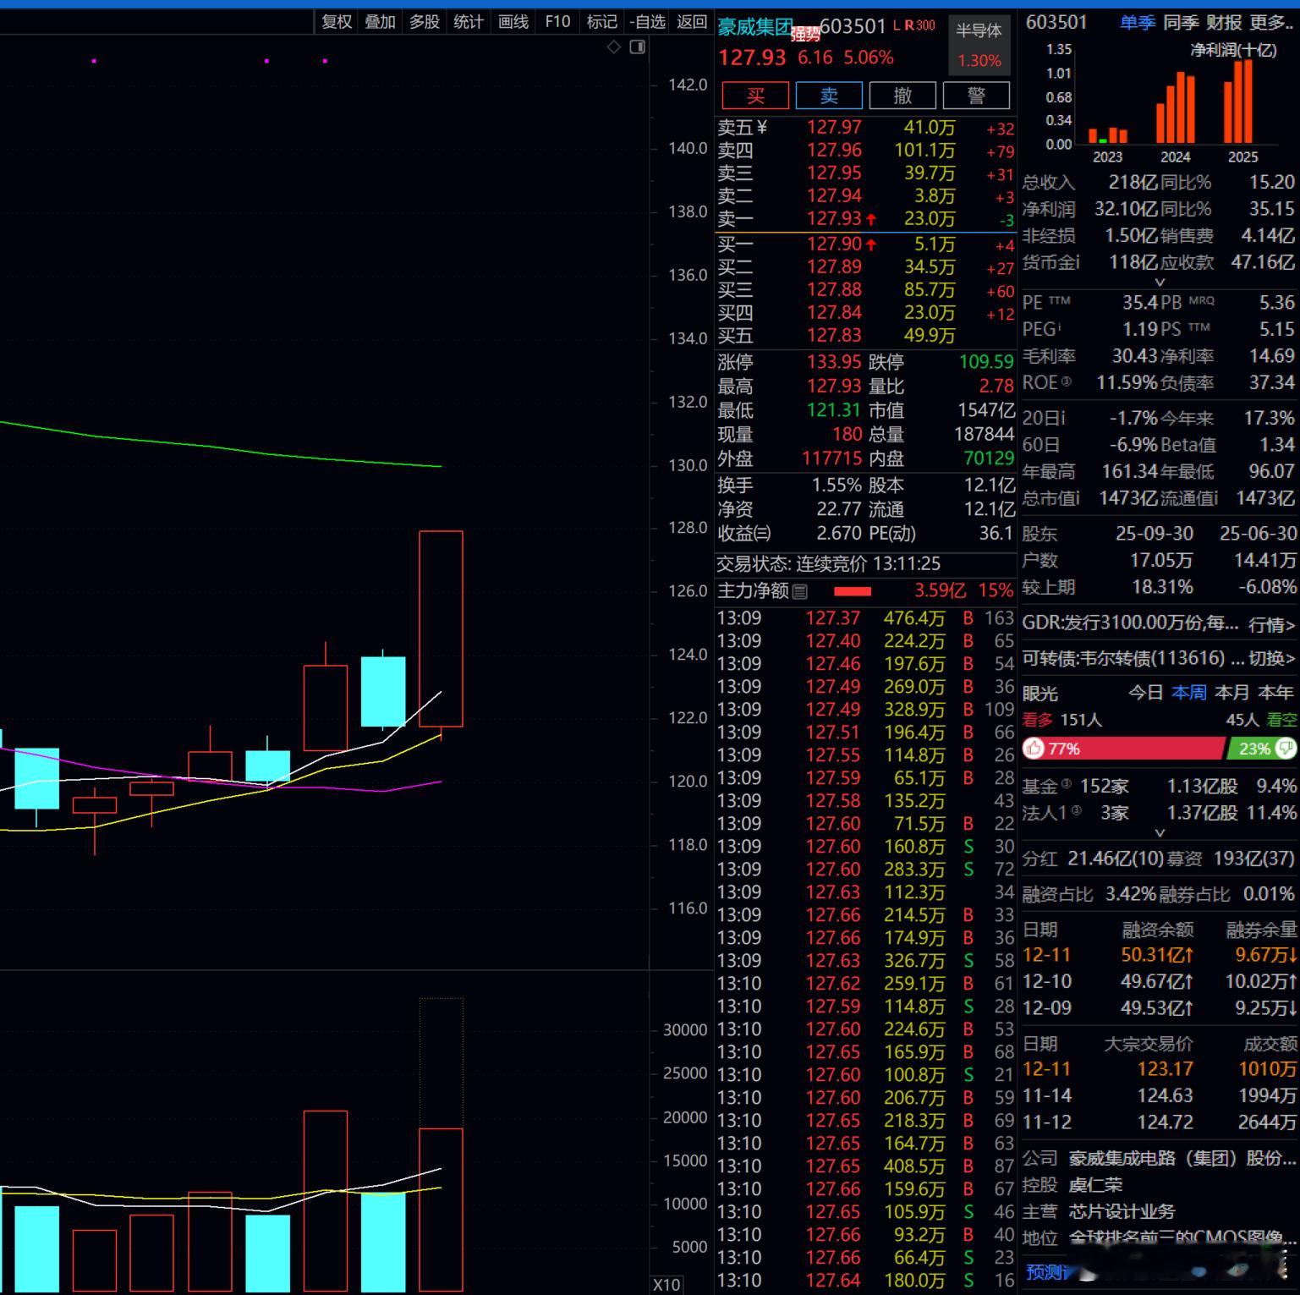1300x1295 pixels.
Task: Click the 12-11 block trade price 123.17
Action: 1165,1069
